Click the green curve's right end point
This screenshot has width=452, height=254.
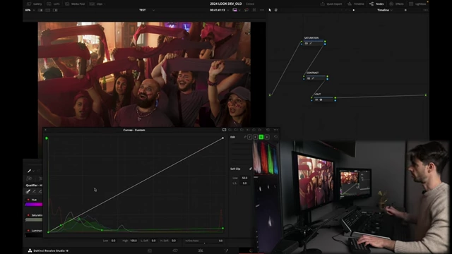point(223,229)
